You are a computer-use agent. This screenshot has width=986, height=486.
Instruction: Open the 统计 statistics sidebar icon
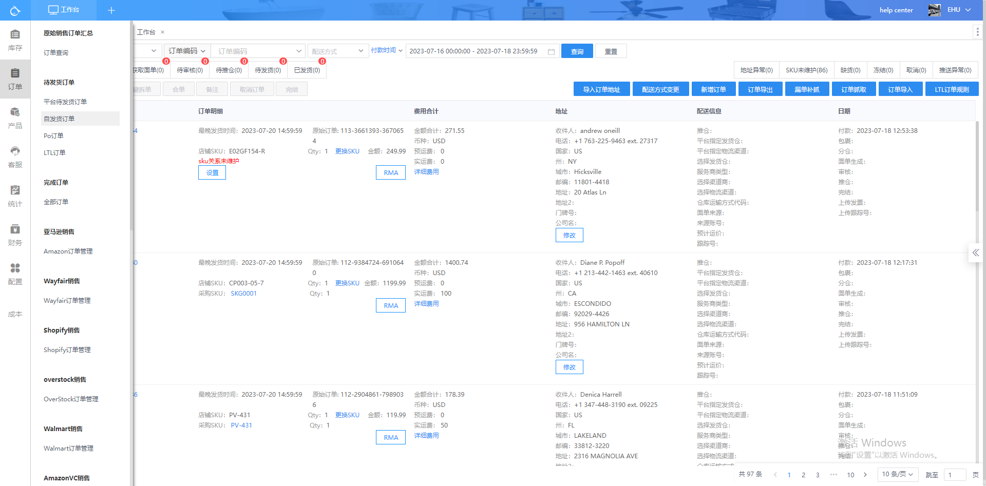[x=15, y=196]
